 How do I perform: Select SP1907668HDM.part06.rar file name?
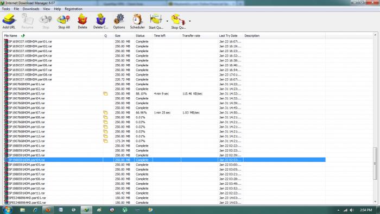pyautogui.click(x=27, y=108)
